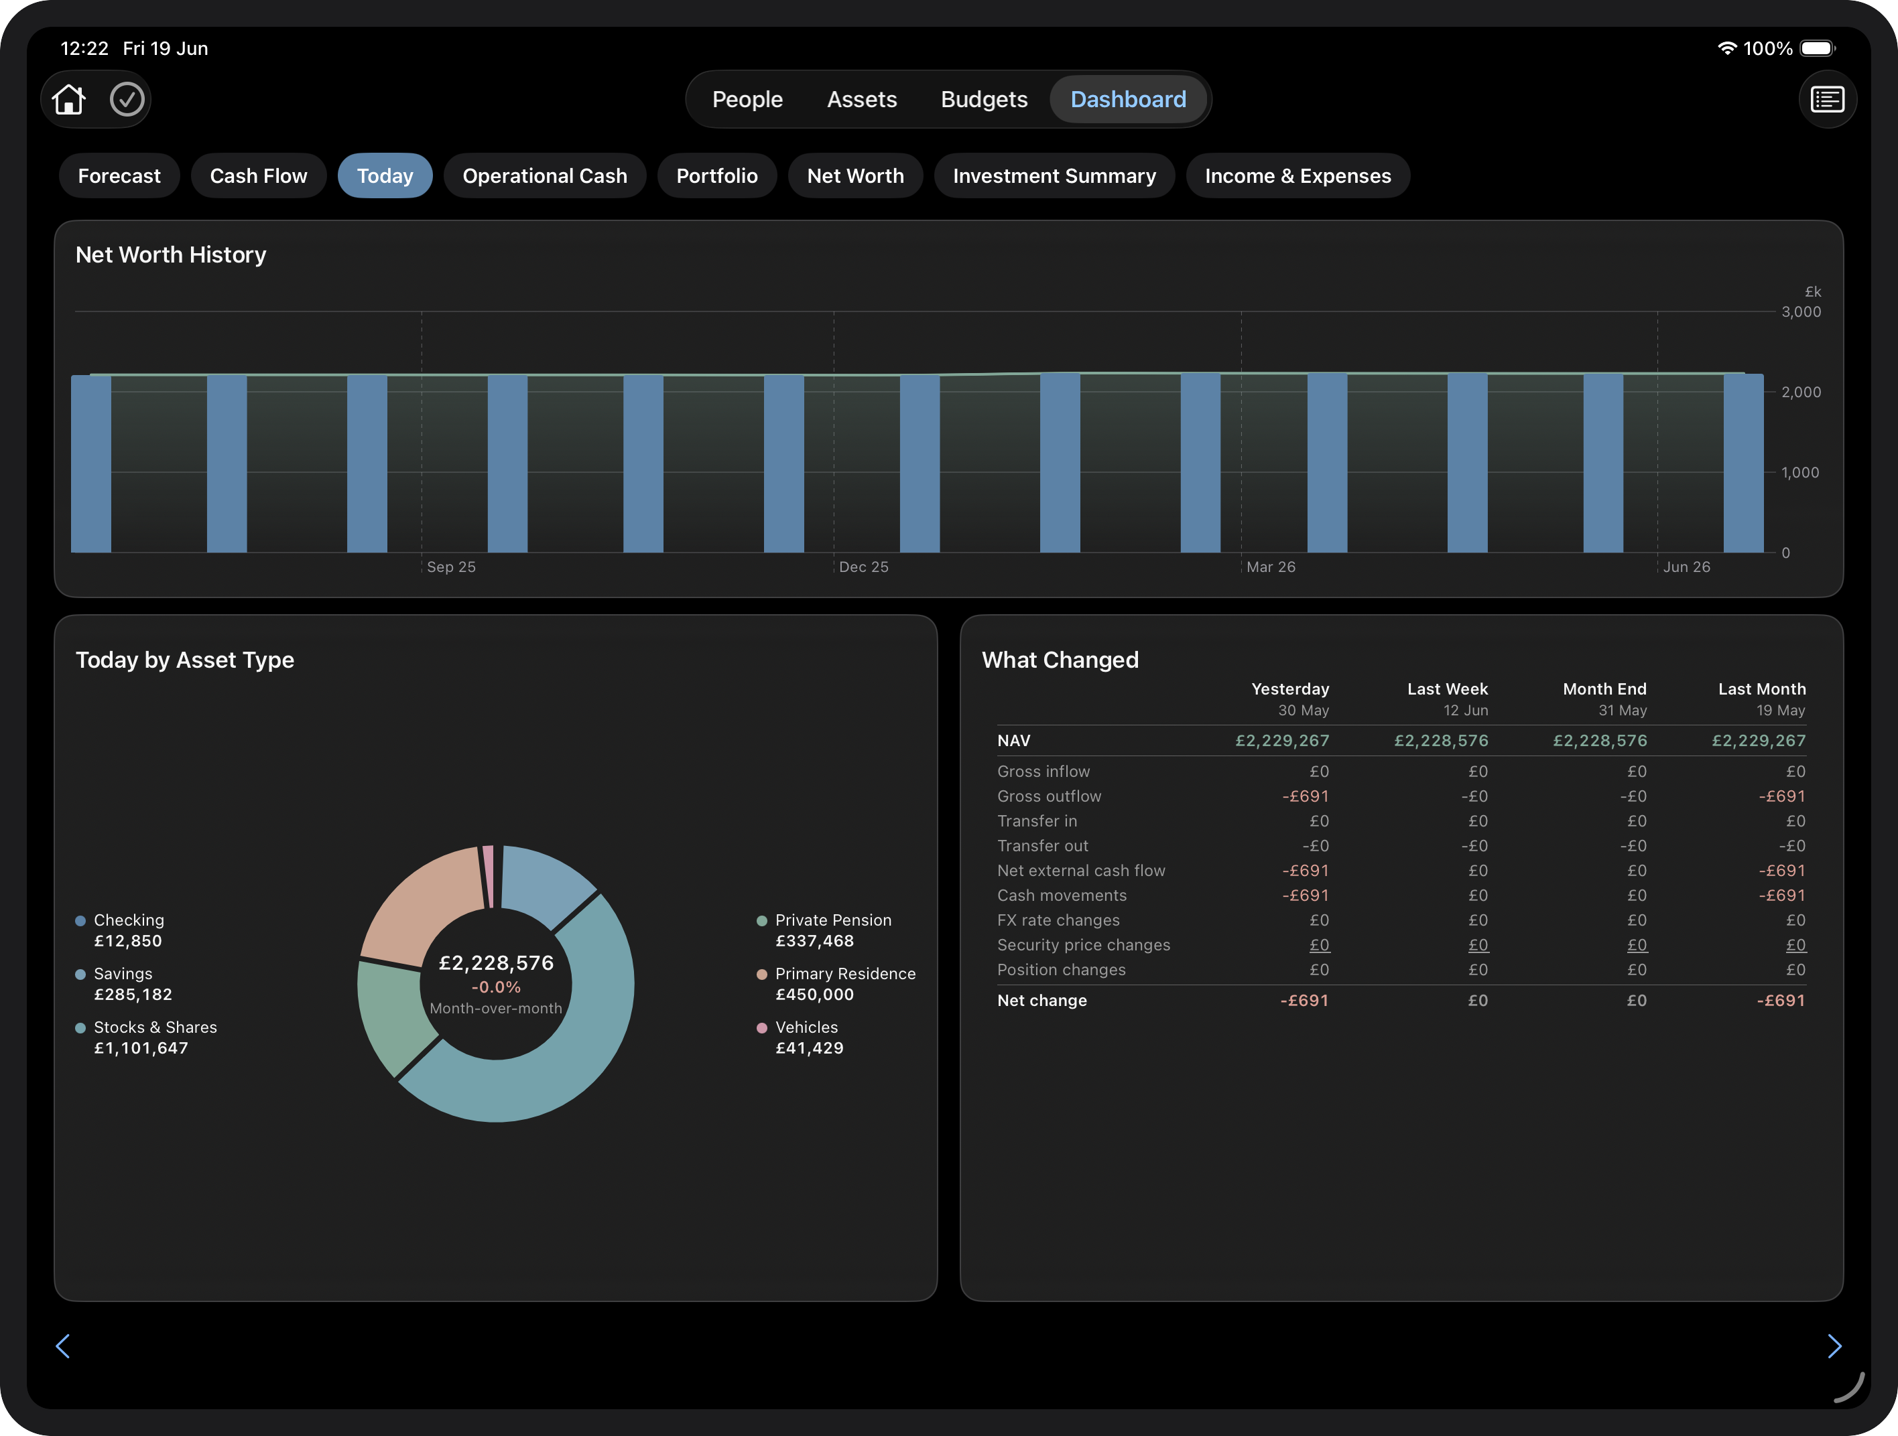This screenshot has width=1898, height=1436.
Task: Select the Cash Flow view chip
Action: [258, 175]
